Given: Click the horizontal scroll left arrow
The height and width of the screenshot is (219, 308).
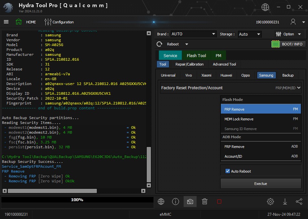Looking at the screenshot, I should tap(5, 191).
